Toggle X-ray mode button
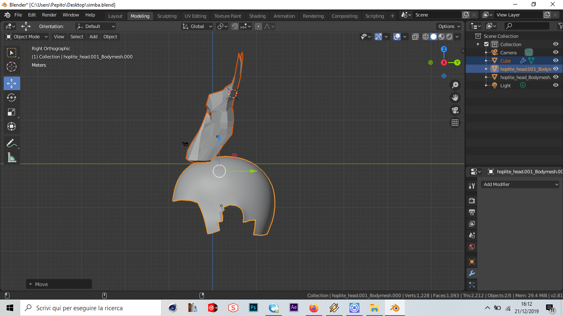The height and width of the screenshot is (316, 563). 415,37
